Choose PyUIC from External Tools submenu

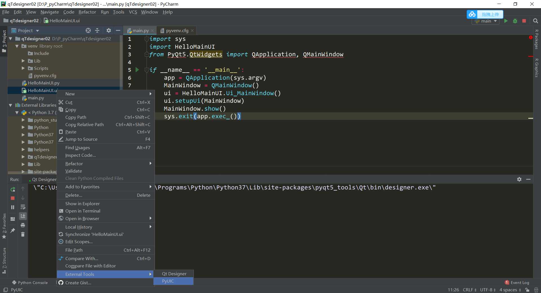[168, 281]
